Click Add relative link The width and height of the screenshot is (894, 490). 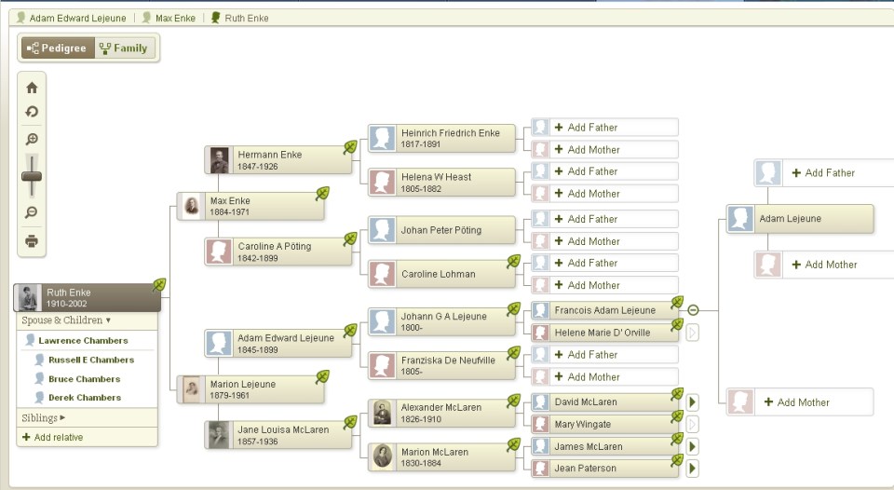click(52, 437)
